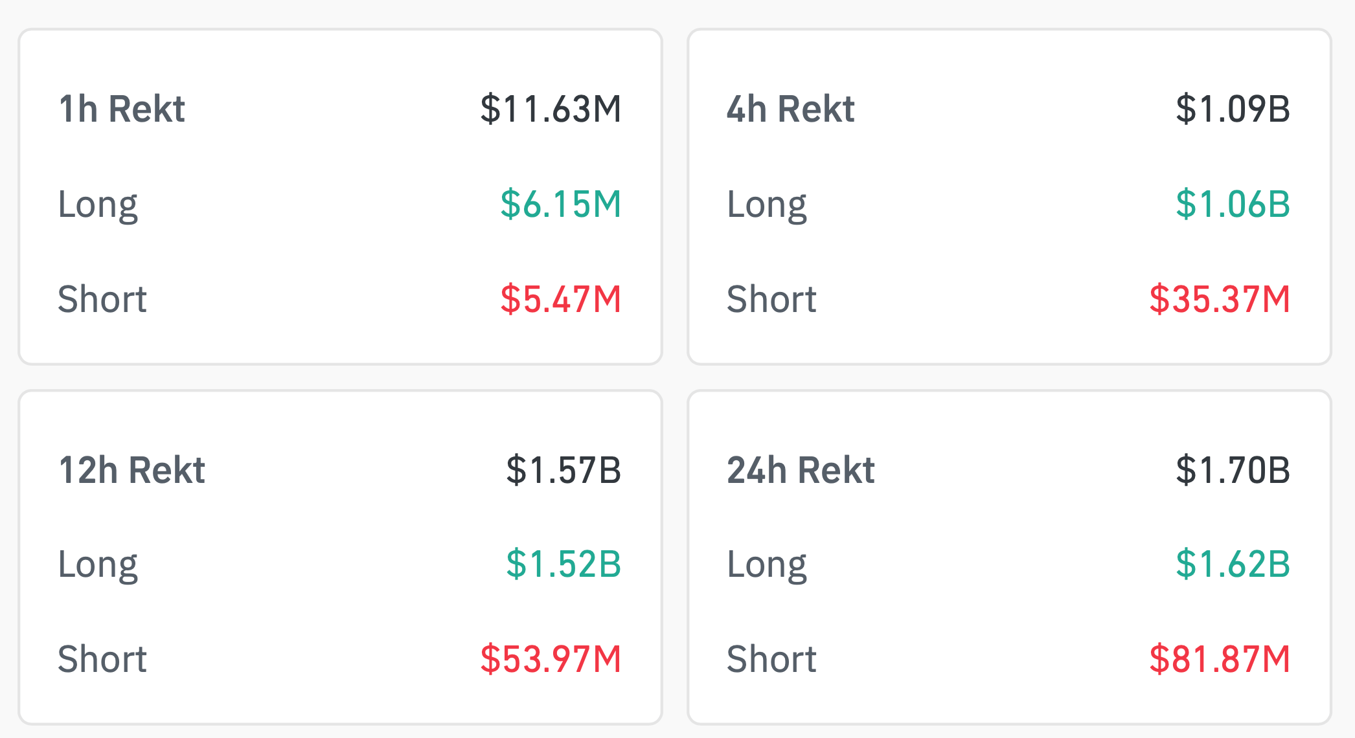
Task: Click the 24h Short $81.87M amount
Action: point(1220,659)
